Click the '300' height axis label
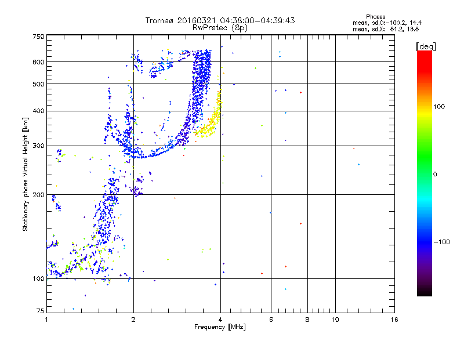464x348 pixels. [38, 146]
